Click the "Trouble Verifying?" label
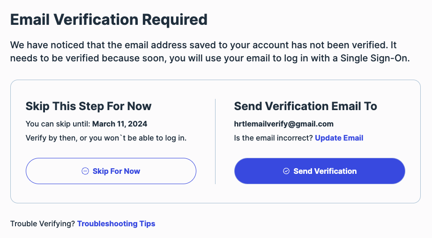 (43, 223)
